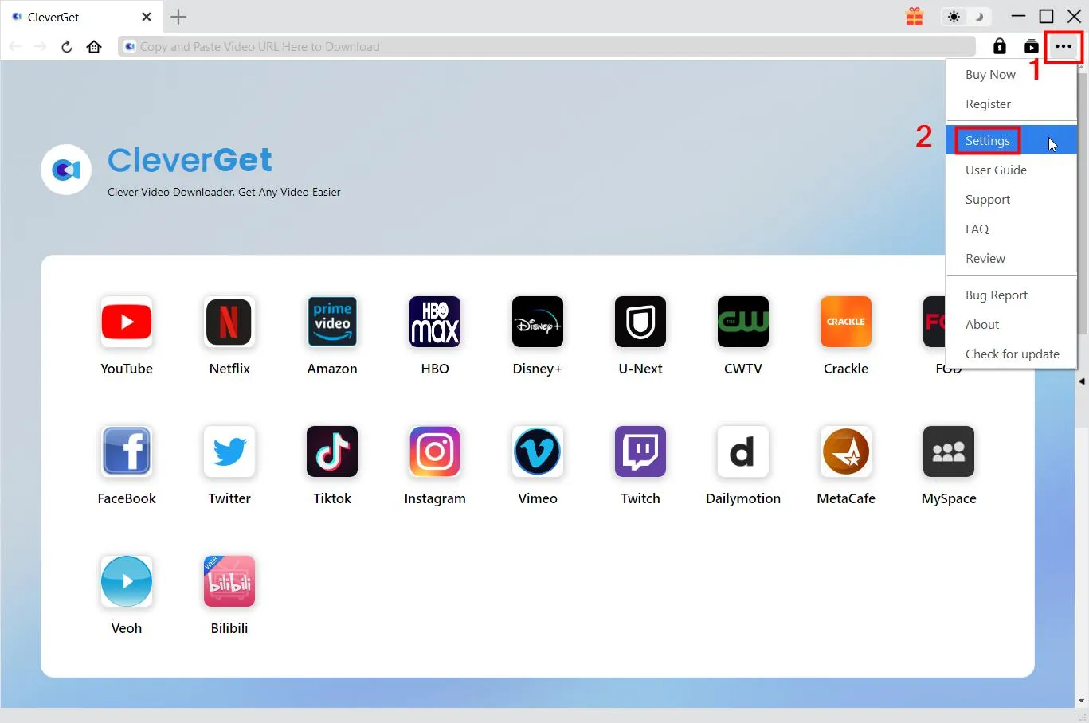Open the Amazon Prime Video icon
1089x723 pixels.
331,322
